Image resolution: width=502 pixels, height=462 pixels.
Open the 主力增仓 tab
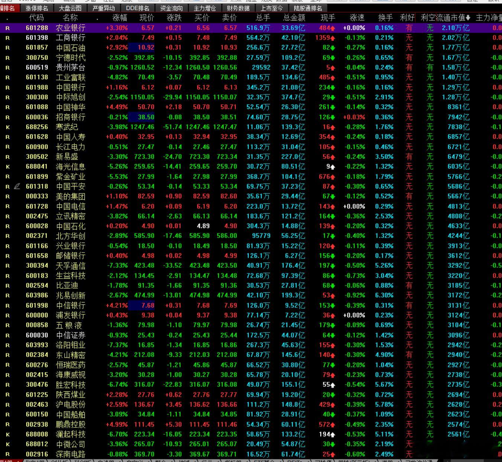[205, 8]
